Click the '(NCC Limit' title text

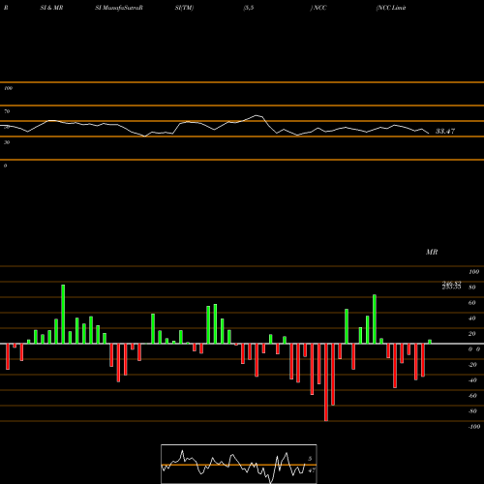(x=391, y=8)
